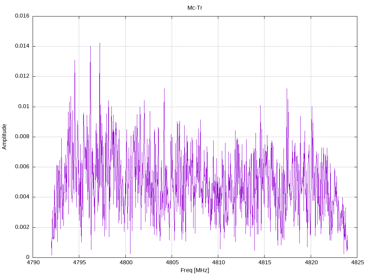
Task: Click the x-axis tick label 4825
Action: (357, 262)
